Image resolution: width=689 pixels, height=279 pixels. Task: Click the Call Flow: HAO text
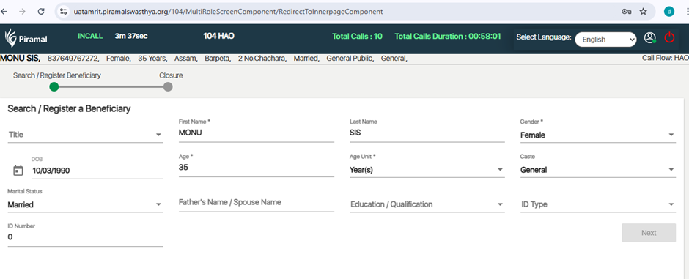(x=666, y=58)
